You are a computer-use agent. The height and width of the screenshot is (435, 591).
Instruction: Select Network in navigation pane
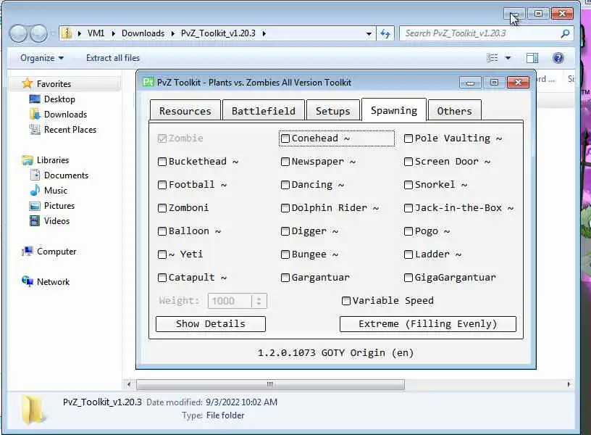tap(53, 282)
